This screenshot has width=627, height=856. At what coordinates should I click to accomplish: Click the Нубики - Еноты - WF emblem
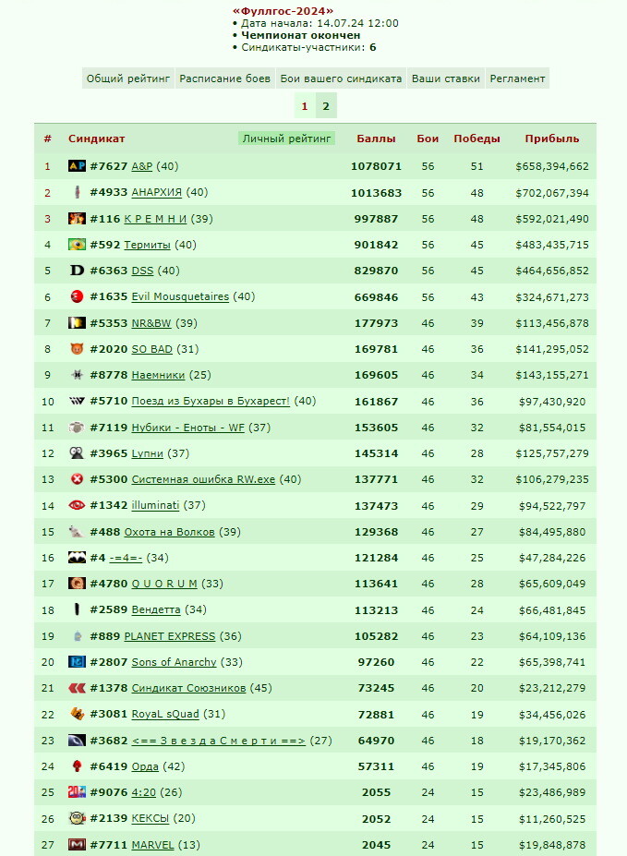pos(77,428)
